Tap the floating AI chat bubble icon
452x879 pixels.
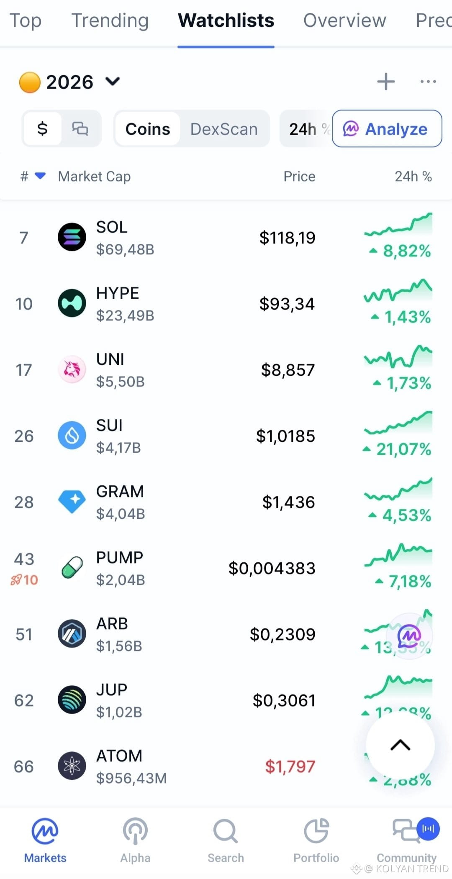[x=409, y=636]
